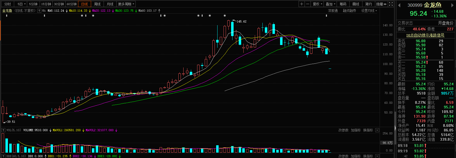Viewport: 456px width, 158px height.
Task: Toggle 筹码 chip distribution view
Action: point(343,4)
